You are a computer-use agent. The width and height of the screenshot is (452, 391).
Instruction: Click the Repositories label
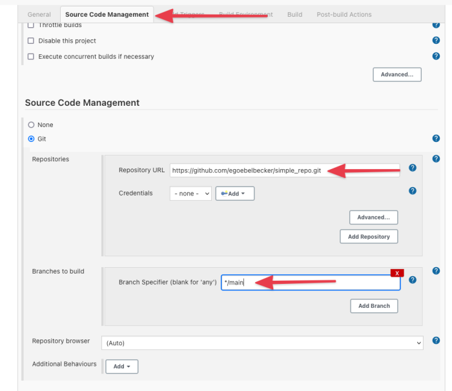(50, 159)
